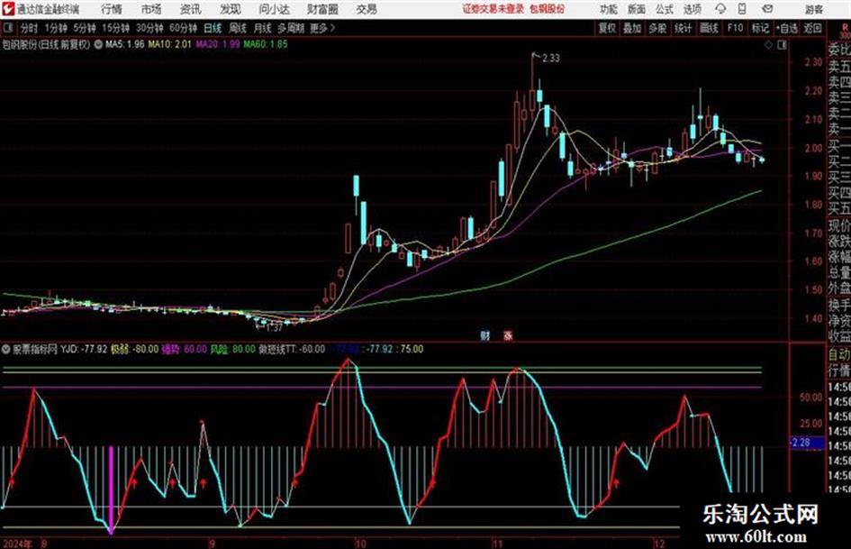Click the 2.33 high price label
This screenshot has width=851, height=549.
[x=551, y=59]
